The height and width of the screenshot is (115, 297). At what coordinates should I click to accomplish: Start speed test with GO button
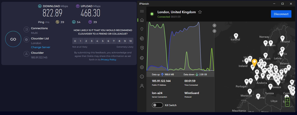point(13,39)
